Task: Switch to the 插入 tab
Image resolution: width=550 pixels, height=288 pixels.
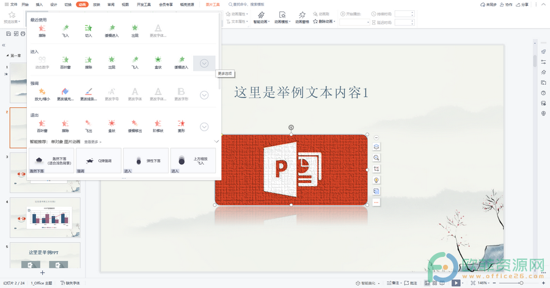Action: coord(39,4)
